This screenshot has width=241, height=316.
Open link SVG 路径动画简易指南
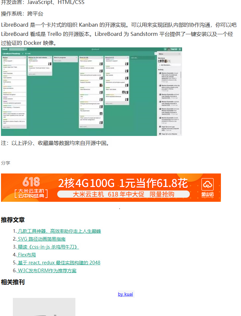pyautogui.click(x=41, y=239)
